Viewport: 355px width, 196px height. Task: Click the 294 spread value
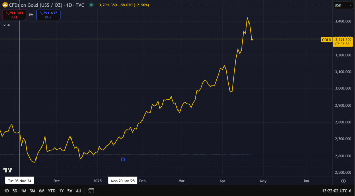[31, 15]
